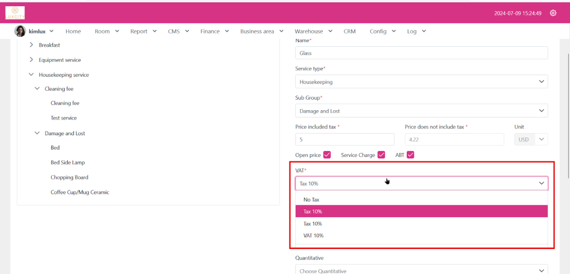Select Bed Side Lamp in the tree
570x274 pixels.
[67, 163]
